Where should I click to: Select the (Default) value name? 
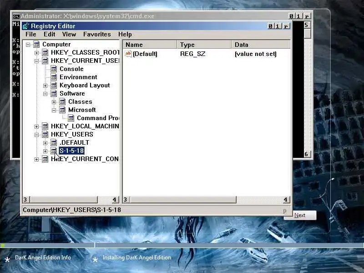click(x=145, y=54)
